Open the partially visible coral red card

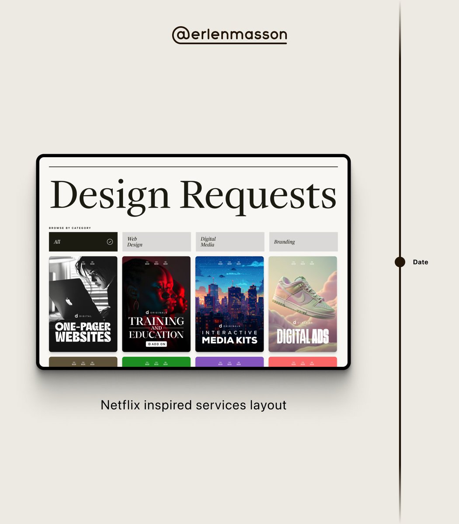303,362
